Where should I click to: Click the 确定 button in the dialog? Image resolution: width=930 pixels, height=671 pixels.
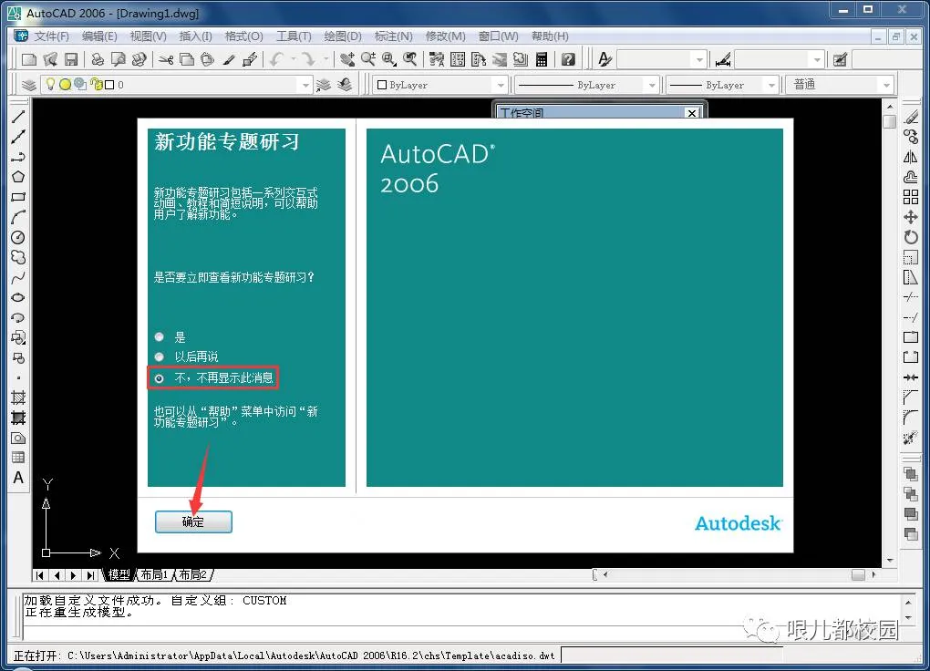pos(193,522)
